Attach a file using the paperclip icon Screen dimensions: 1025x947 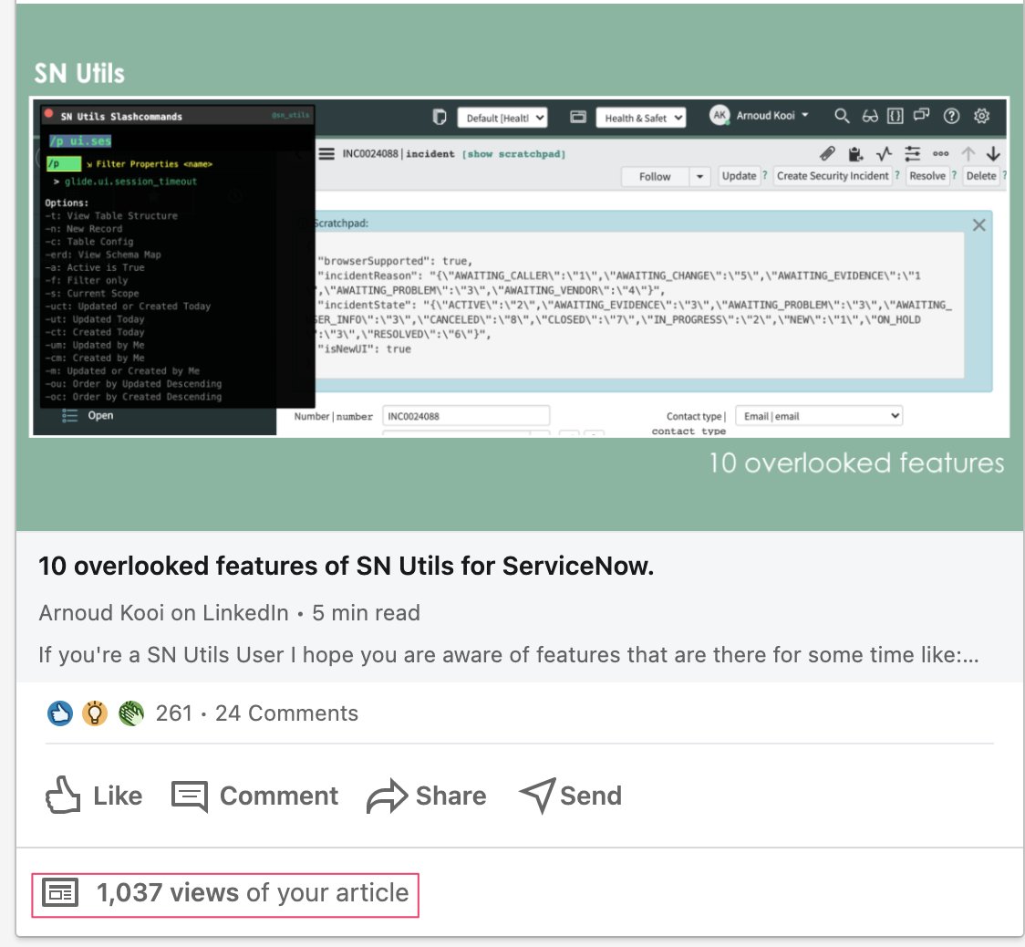coord(830,153)
